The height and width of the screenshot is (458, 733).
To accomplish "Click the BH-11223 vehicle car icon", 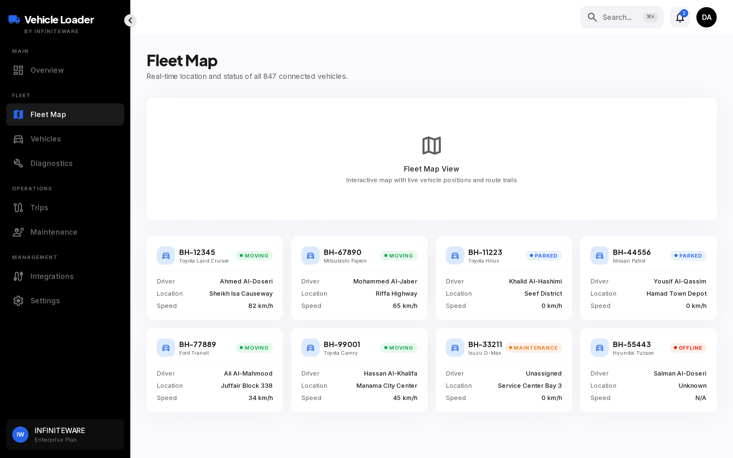I will tap(455, 256).
